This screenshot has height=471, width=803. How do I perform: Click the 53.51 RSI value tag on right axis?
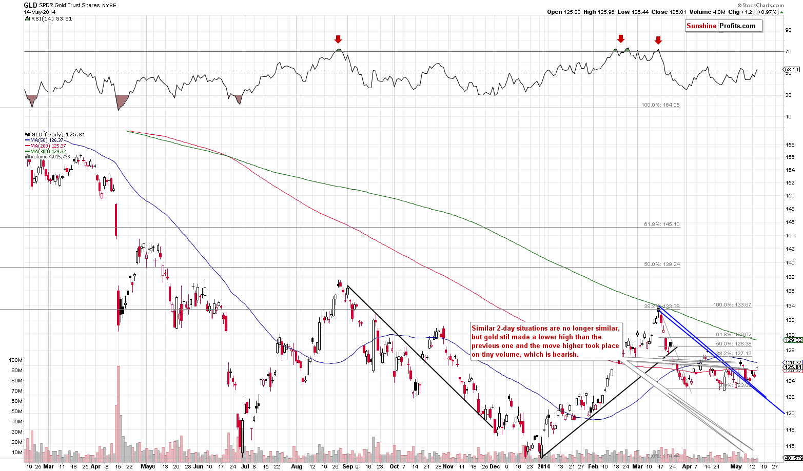coord(792,69)
